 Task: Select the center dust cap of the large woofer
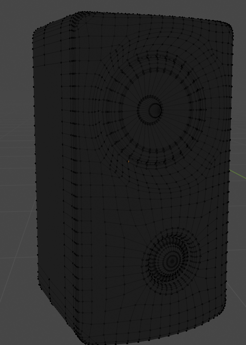coord(155,111)
